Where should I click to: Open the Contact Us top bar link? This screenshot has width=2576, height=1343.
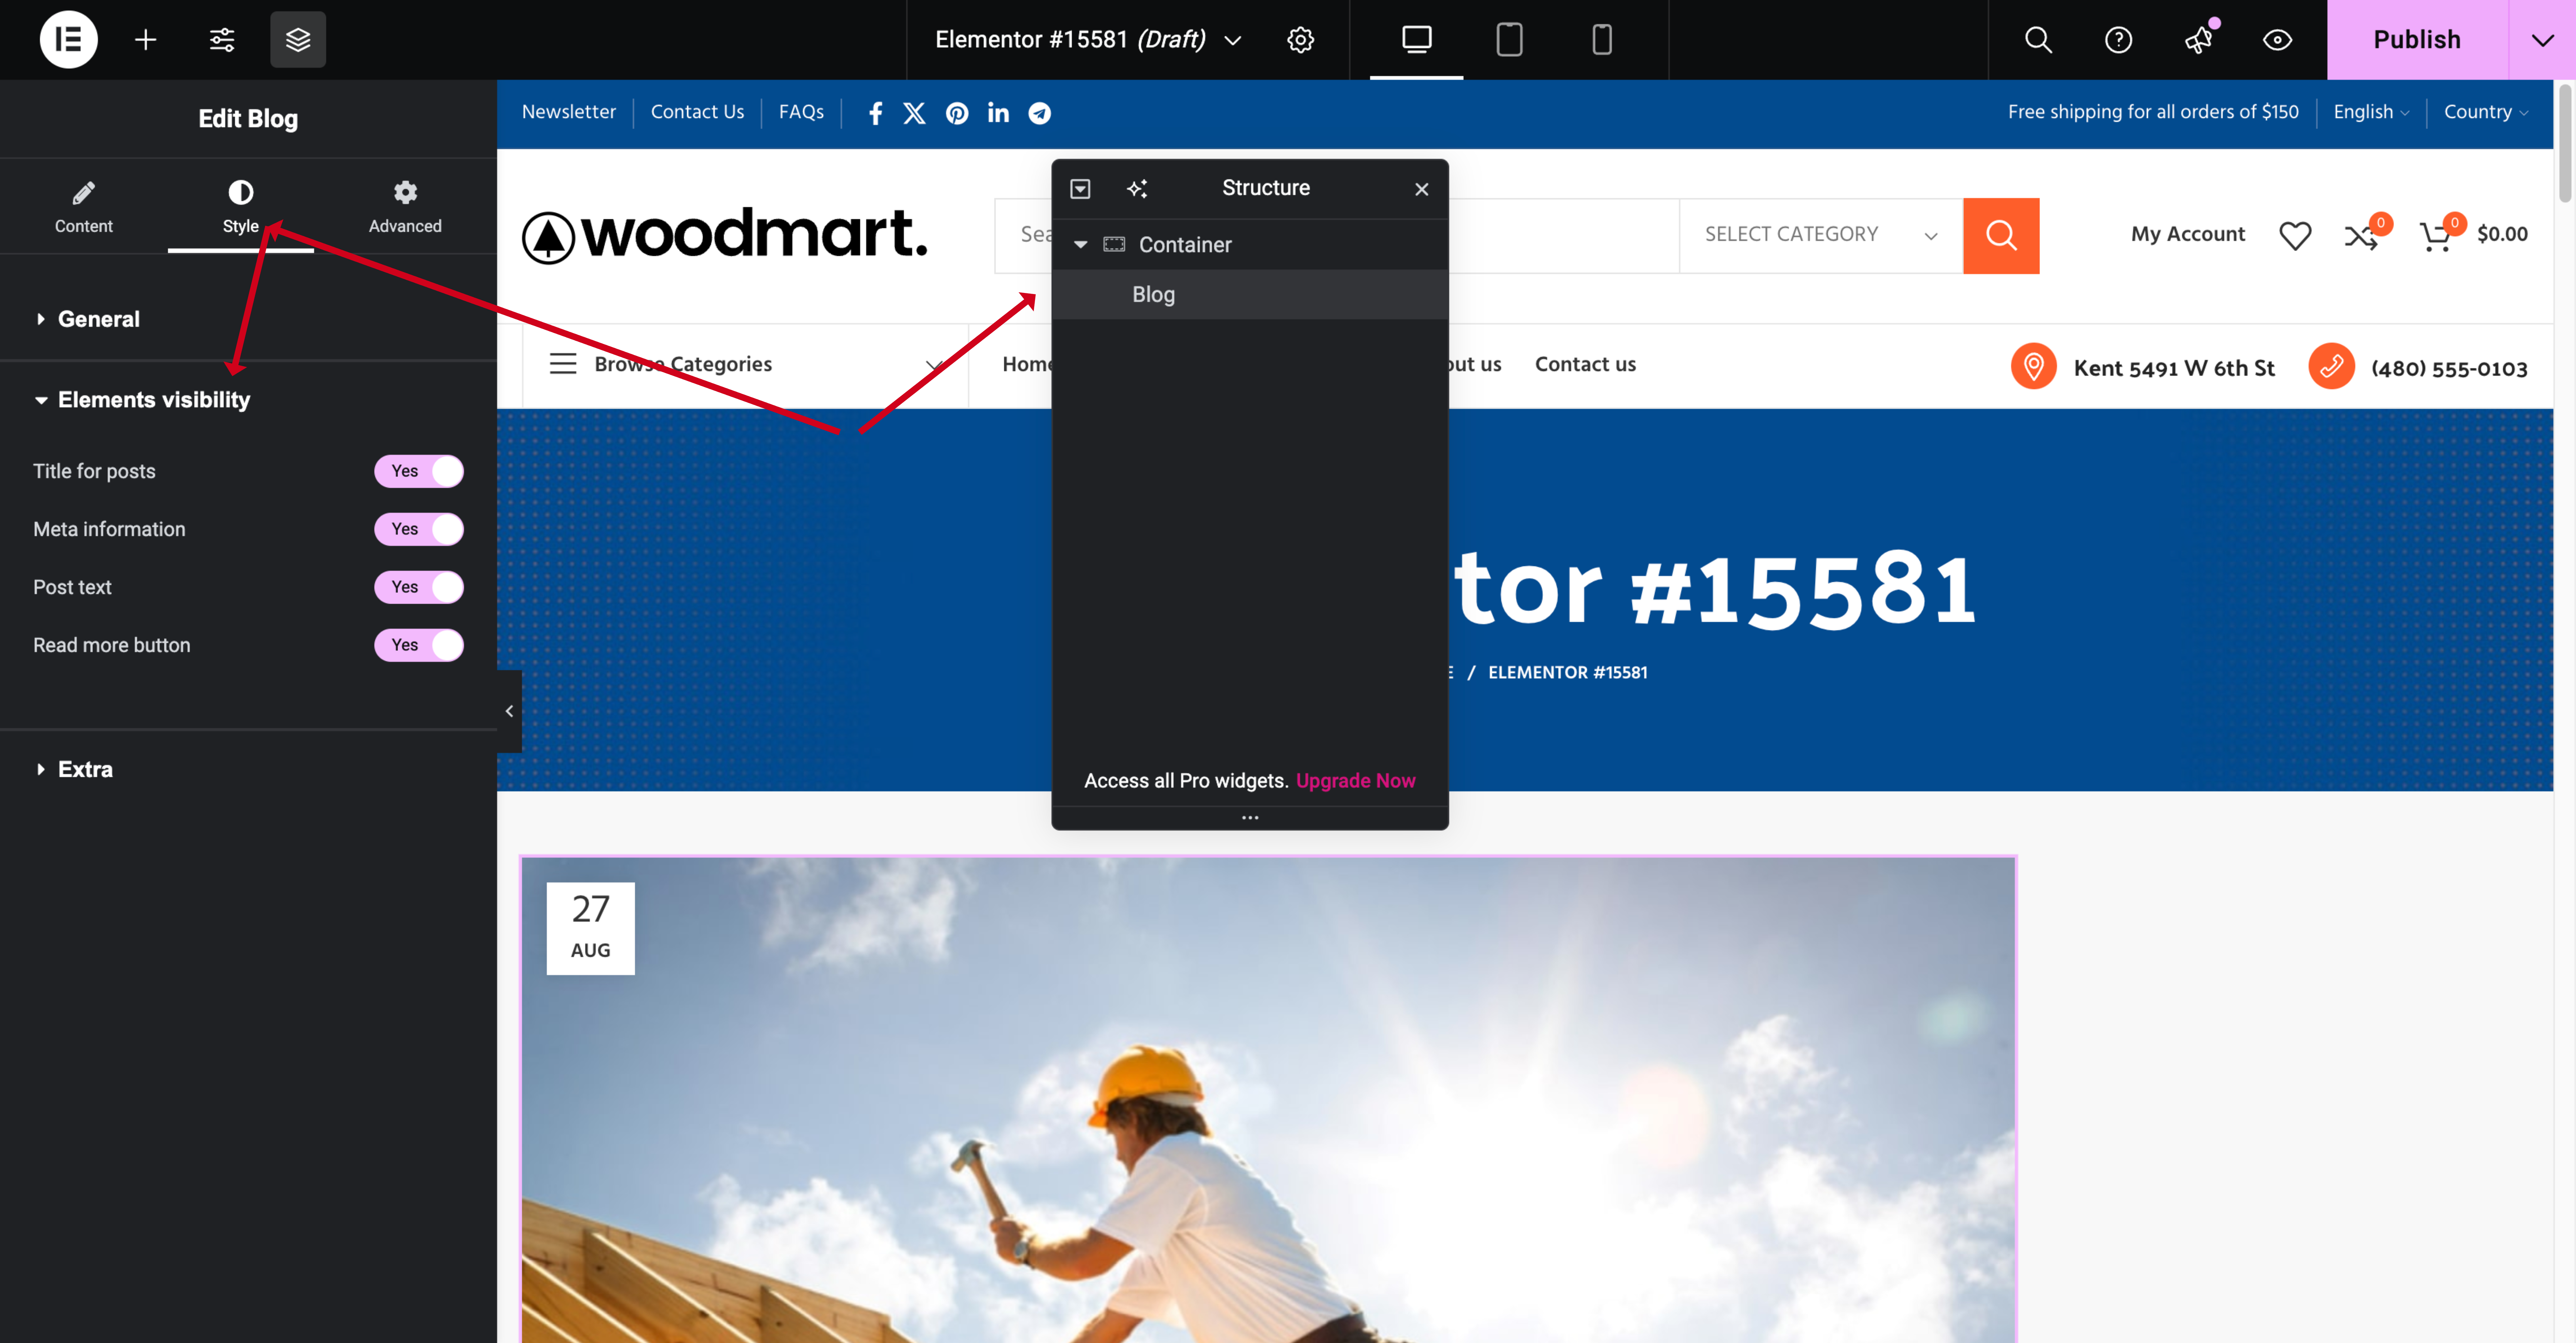pyautogui.click(x=697, y=112)
